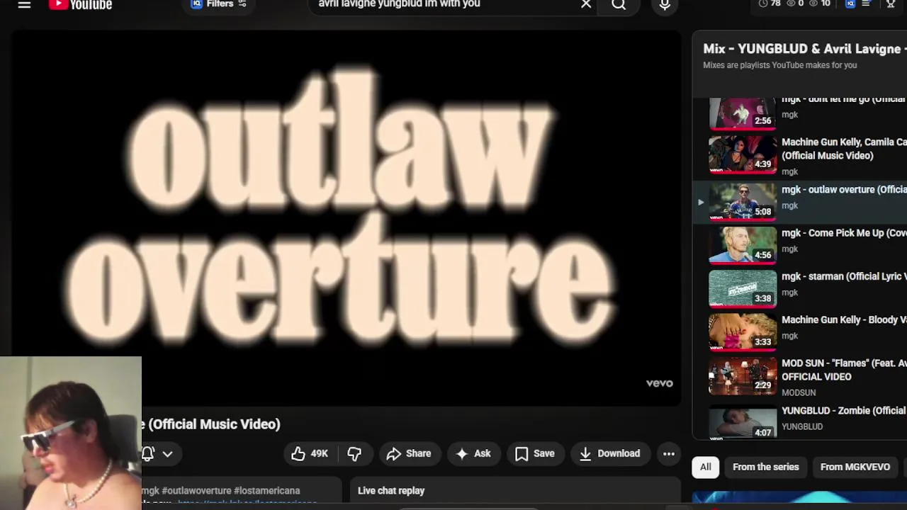Expand the notification options chevron

(x=167, y=454)
